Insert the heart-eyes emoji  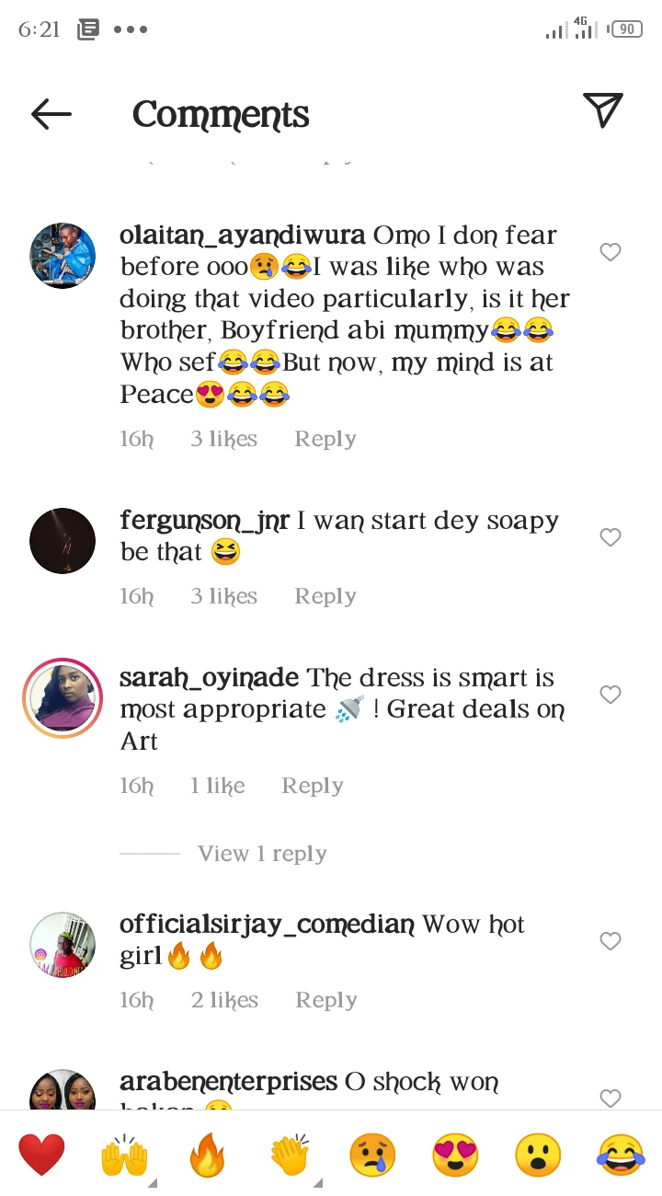click(x=455, y=1156)
